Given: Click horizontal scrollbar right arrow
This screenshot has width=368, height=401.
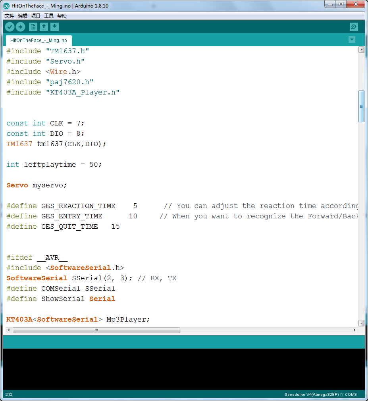Looking at the screenshot, I should click(x=355, y=330).
